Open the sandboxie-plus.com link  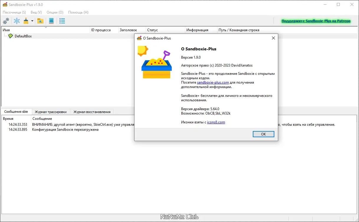[x=213, y=82]
